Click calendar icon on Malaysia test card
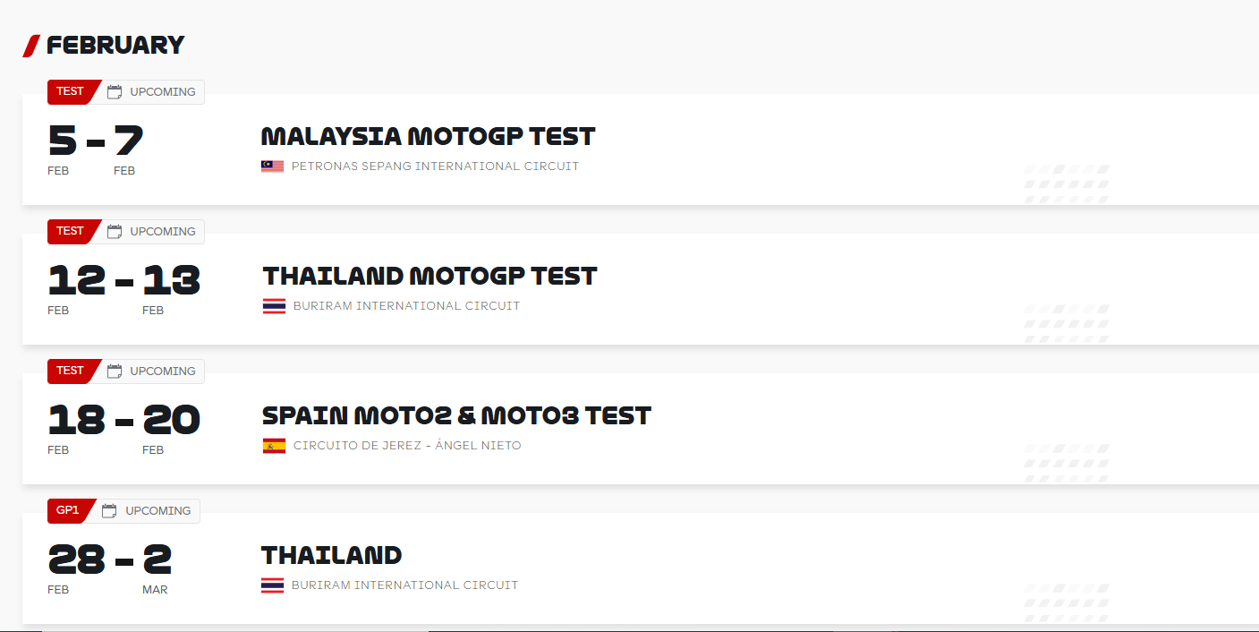 (x=115, y=92)
